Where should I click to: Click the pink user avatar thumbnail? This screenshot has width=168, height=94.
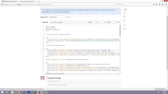pos(43,78)
